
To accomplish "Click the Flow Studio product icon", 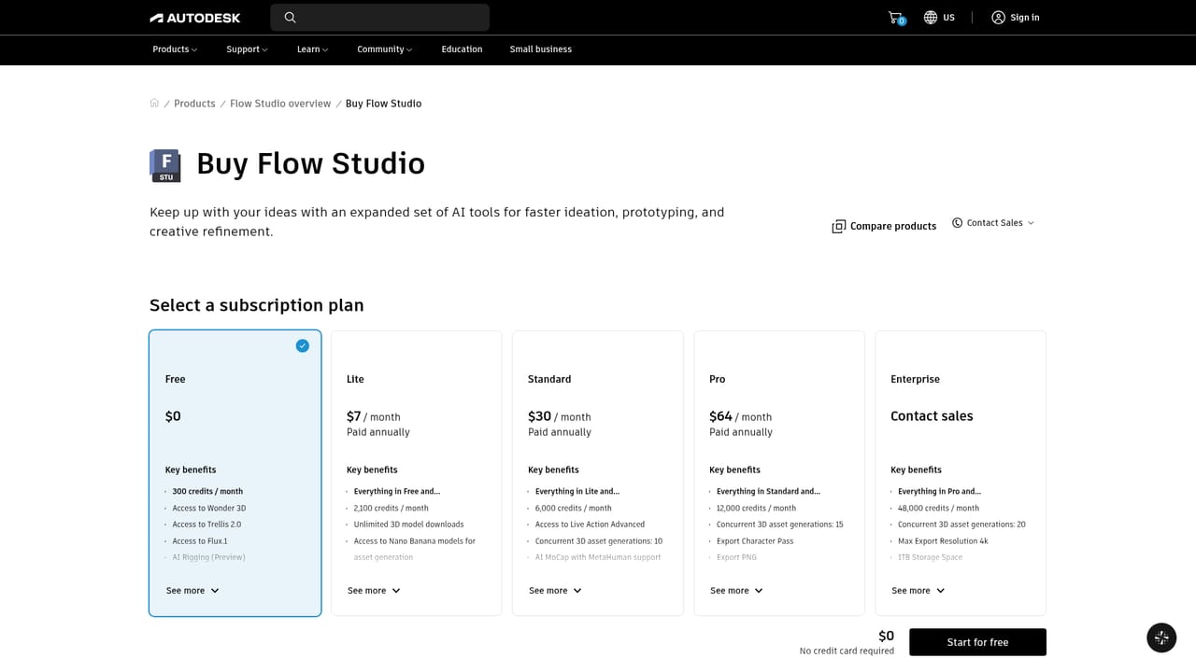I will point(165,165).
